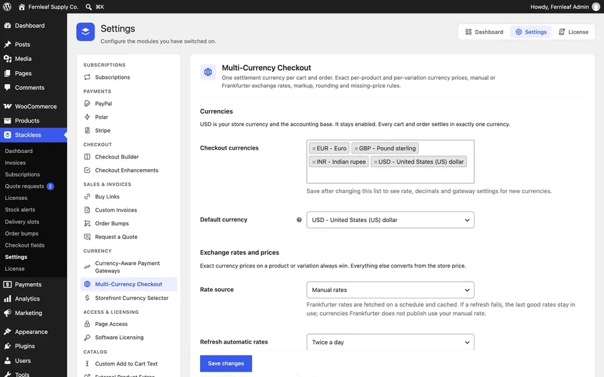Click the WordPress logo icon
604x377 pixels.
(7, 7)
